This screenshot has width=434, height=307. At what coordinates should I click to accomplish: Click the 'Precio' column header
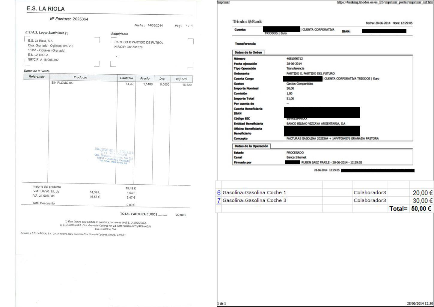(x=145, y=79)
